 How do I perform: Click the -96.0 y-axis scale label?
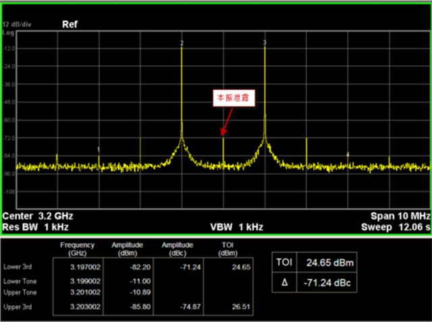coord(9,174)
